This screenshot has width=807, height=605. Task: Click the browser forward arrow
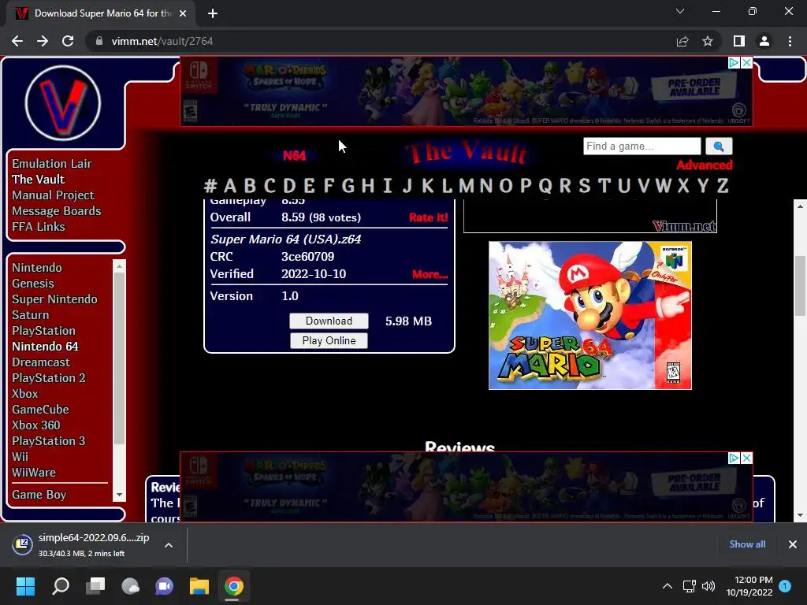[43, 41]
